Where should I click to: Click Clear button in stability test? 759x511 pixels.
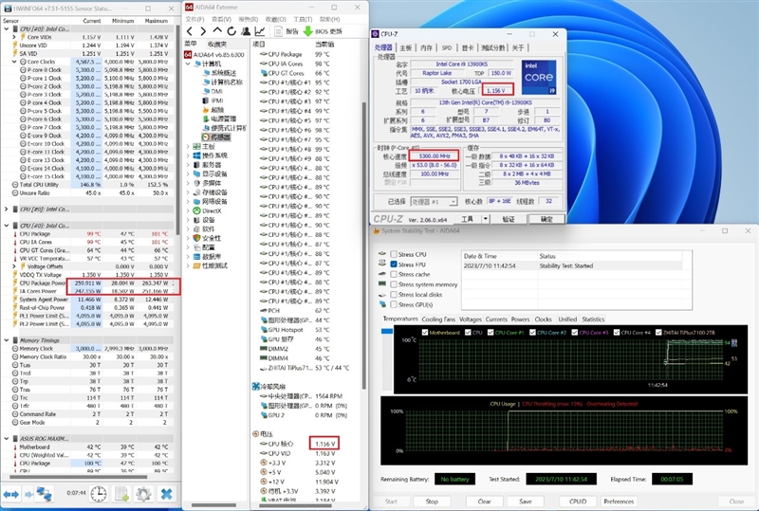click(x=484, y=502)
